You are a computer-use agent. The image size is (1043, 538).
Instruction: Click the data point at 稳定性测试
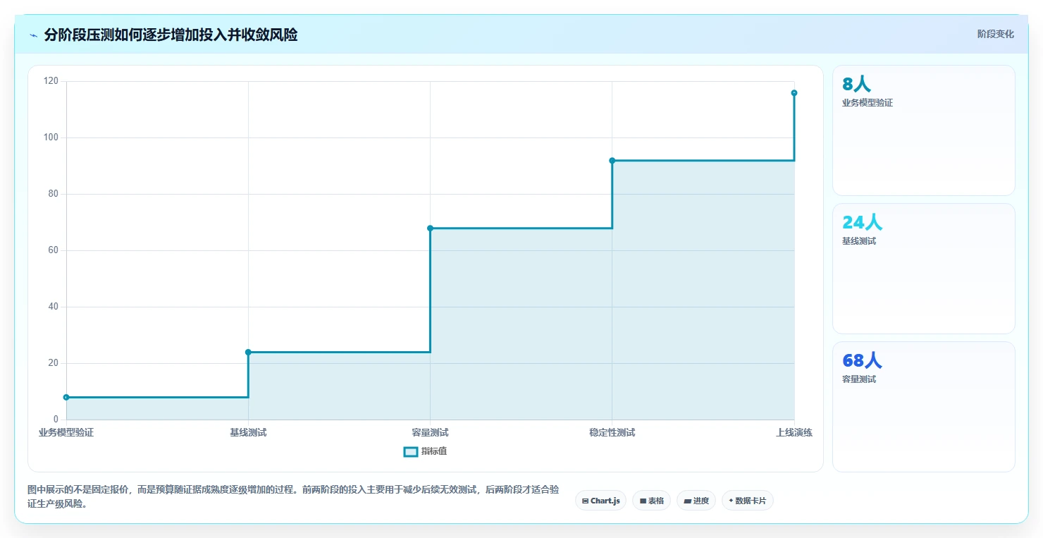[612, 161]
